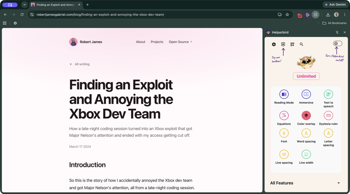The image size is (350, 194).
Task: Open the Chrome profile avatar
Action: point(336,15)
